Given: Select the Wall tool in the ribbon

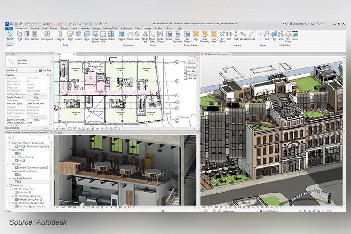Looking at the screenshot, I should tap(20, 36).
